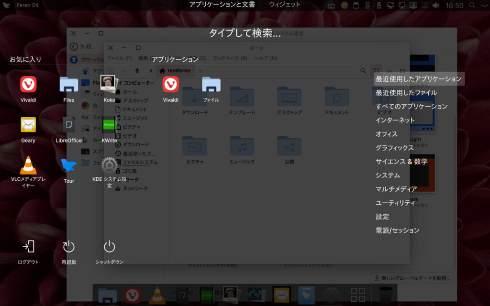Select the 電源/セッション category

click(398, 230)
